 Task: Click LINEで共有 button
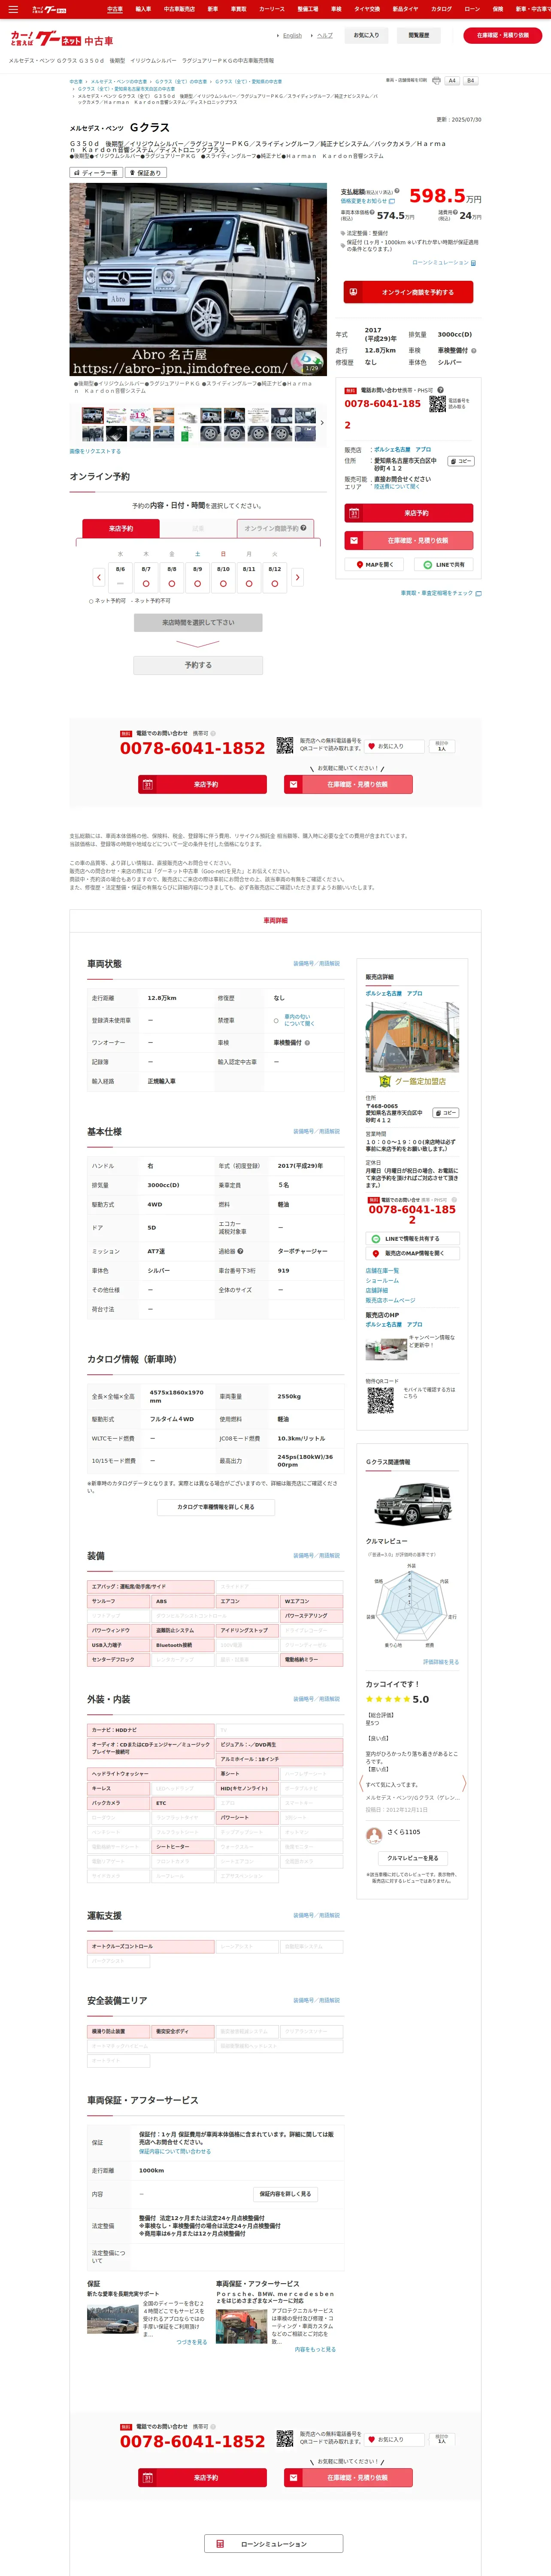444,565
